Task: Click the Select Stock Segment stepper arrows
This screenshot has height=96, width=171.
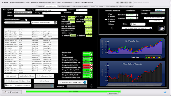Action: pyautogui.click(x=26, y=20)
